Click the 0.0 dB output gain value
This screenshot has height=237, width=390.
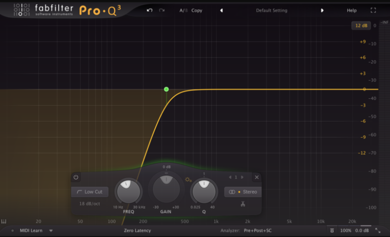362,231
